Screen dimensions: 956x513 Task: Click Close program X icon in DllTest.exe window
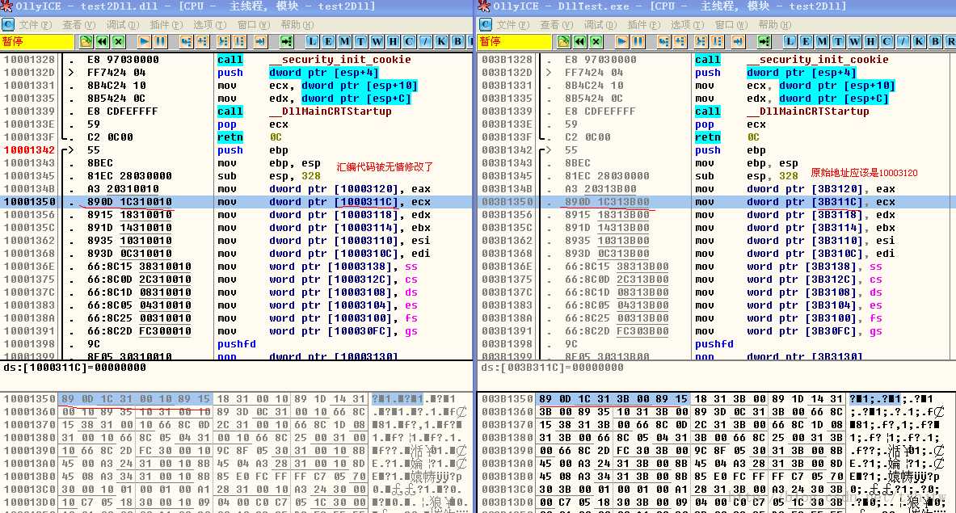[x=596, y=41]
